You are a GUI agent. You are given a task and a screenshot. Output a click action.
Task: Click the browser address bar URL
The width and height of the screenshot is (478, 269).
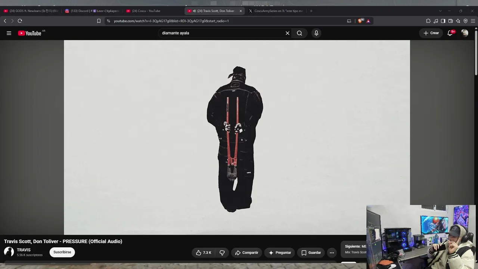tap(171, 21)
